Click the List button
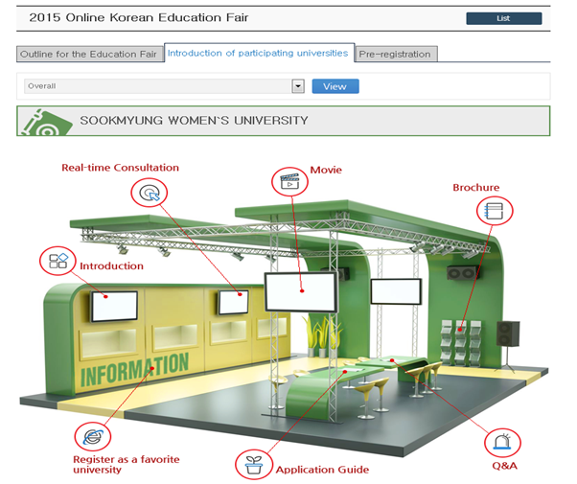 (504, 18)
